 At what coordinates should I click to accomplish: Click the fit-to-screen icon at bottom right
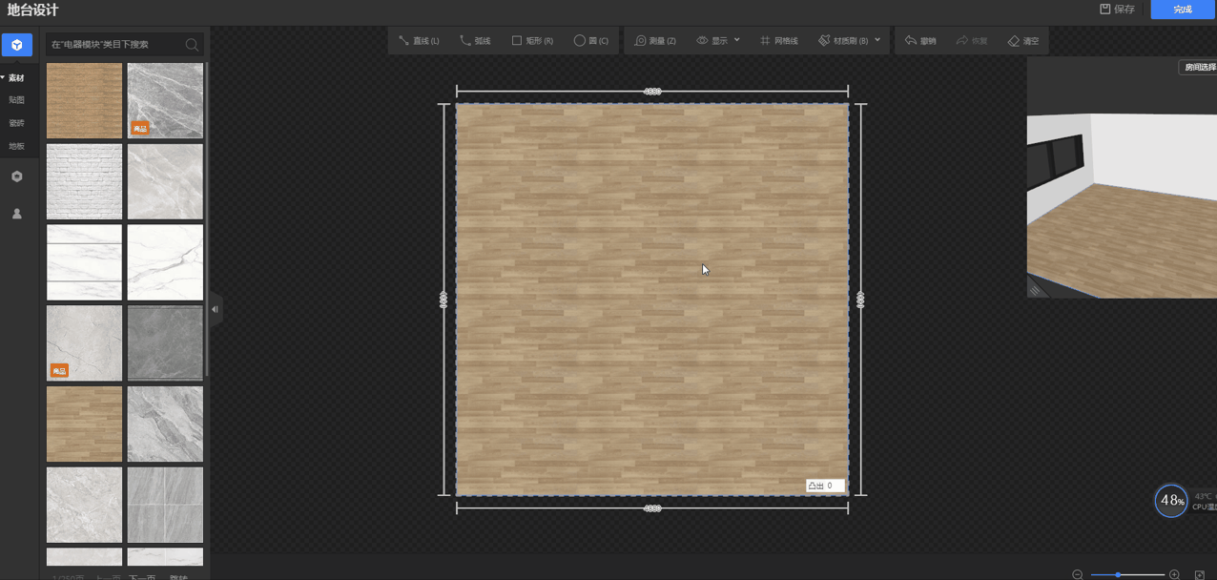(x=1200, y=574)
